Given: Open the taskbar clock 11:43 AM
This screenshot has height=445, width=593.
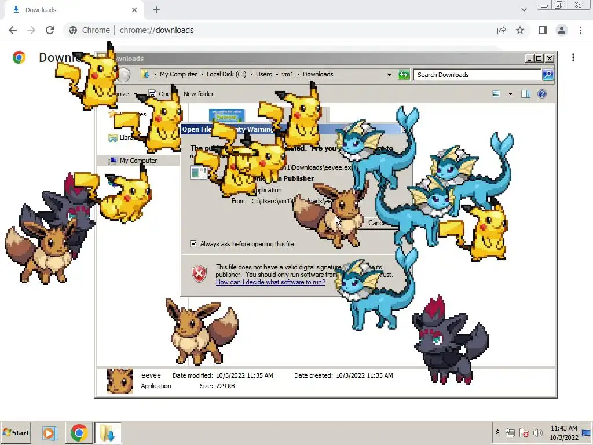Looking at the screenshot, I should coord(563,432).
